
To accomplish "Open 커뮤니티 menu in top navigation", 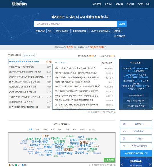I will tap(130, 4).
